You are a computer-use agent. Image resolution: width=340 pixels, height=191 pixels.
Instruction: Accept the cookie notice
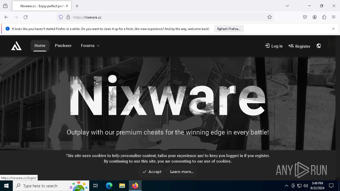click(x=152, y=172)
